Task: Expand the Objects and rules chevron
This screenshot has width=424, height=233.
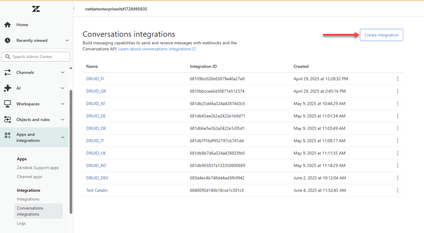Action: [63, 120]
